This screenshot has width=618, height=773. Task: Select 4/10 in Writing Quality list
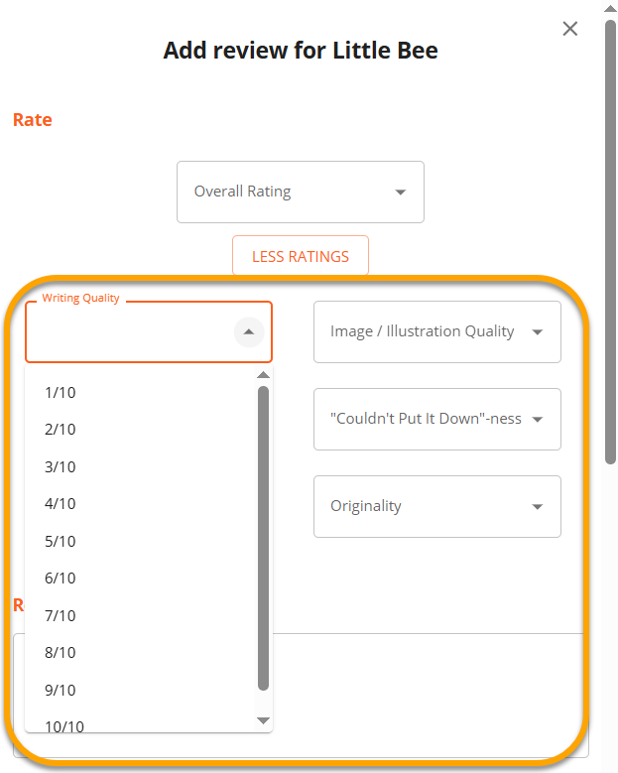(61, 504)
